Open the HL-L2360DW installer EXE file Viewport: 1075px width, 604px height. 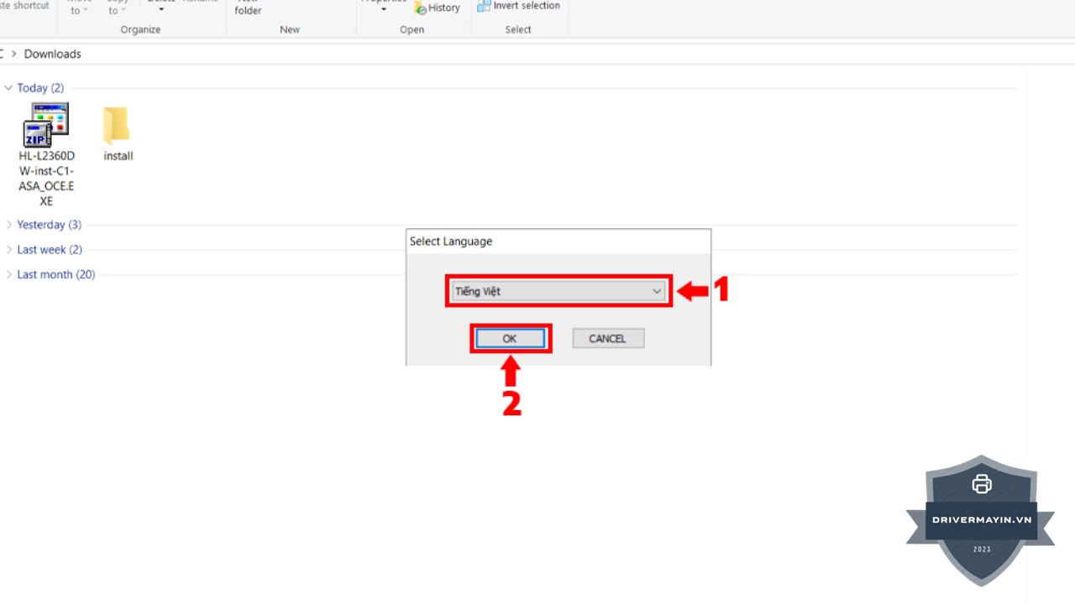46,126
